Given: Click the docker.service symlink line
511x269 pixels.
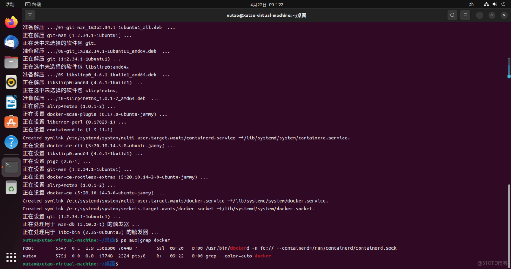Looking at the screenshot, I should click(175, 201).
